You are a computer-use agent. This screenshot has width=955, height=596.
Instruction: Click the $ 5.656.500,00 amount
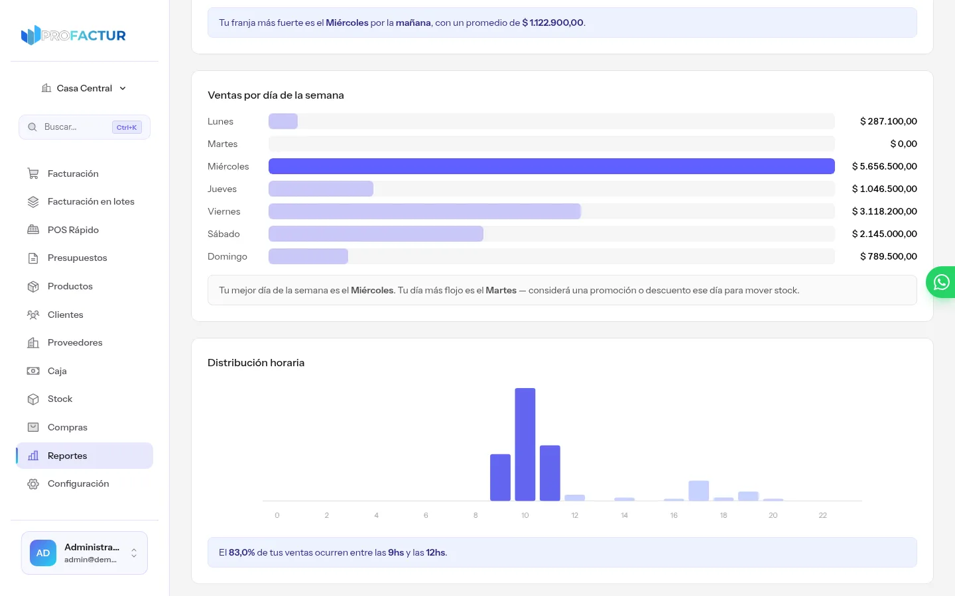tap(885, 166)
